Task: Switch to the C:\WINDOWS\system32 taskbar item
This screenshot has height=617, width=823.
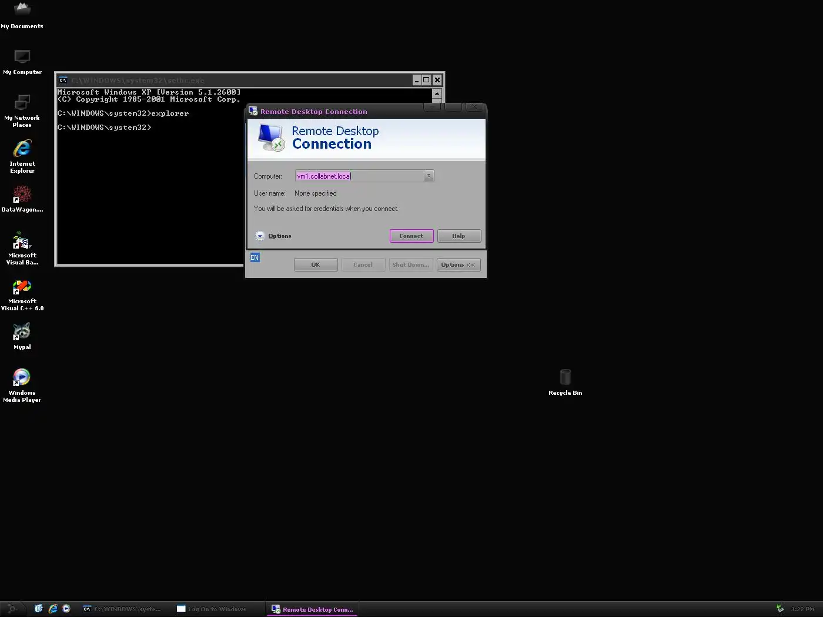Action: [x=124, y=609]
